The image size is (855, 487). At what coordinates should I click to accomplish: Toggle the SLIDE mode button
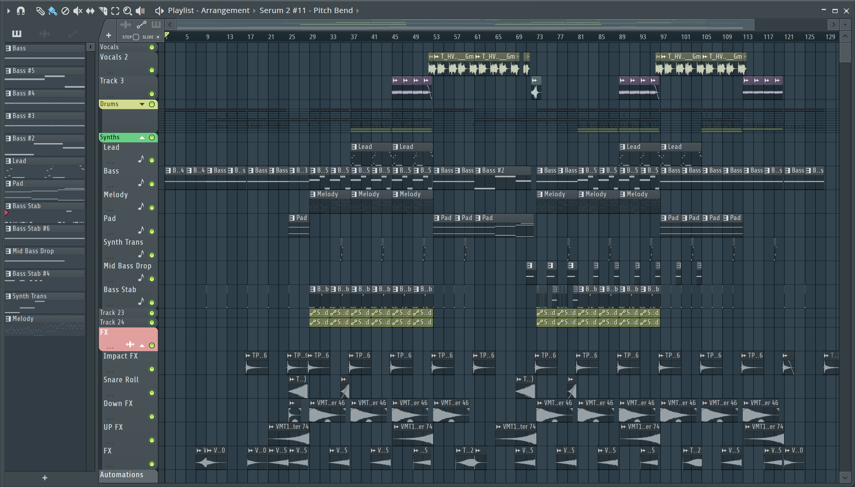click(x=158, y=37)
